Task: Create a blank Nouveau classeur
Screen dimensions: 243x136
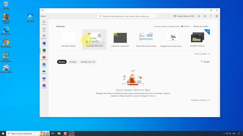Action: [x=68, y=39]
